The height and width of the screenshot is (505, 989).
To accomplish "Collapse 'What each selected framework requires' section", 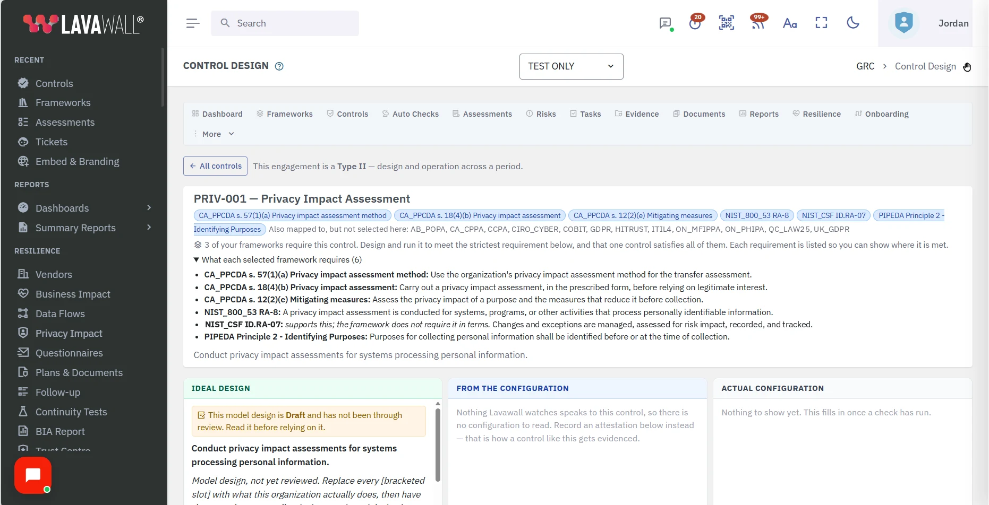I will pyautogui.click(x=278, y=260).
